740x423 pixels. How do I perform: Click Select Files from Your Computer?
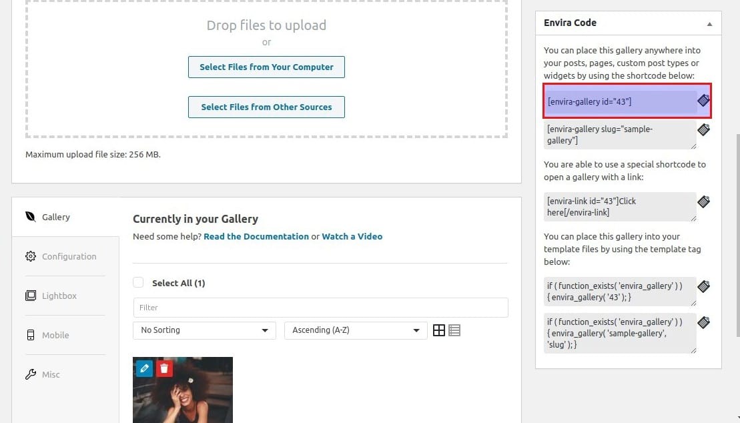click(x=266, y=67)
